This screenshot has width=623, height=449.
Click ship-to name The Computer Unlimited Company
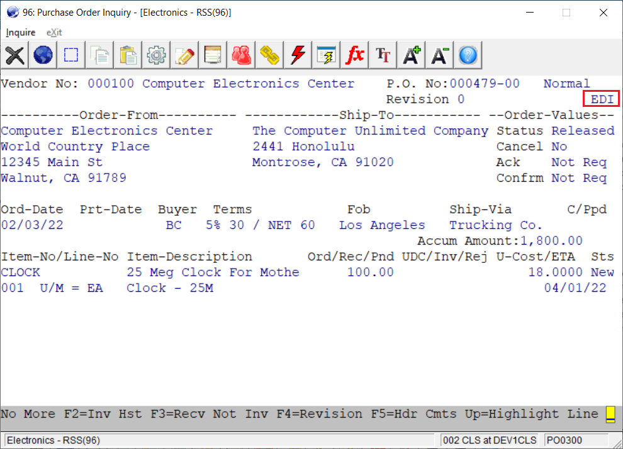coord(370,131)
